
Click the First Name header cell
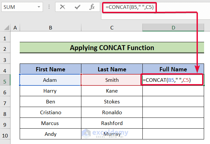click(x=50, y=69)
